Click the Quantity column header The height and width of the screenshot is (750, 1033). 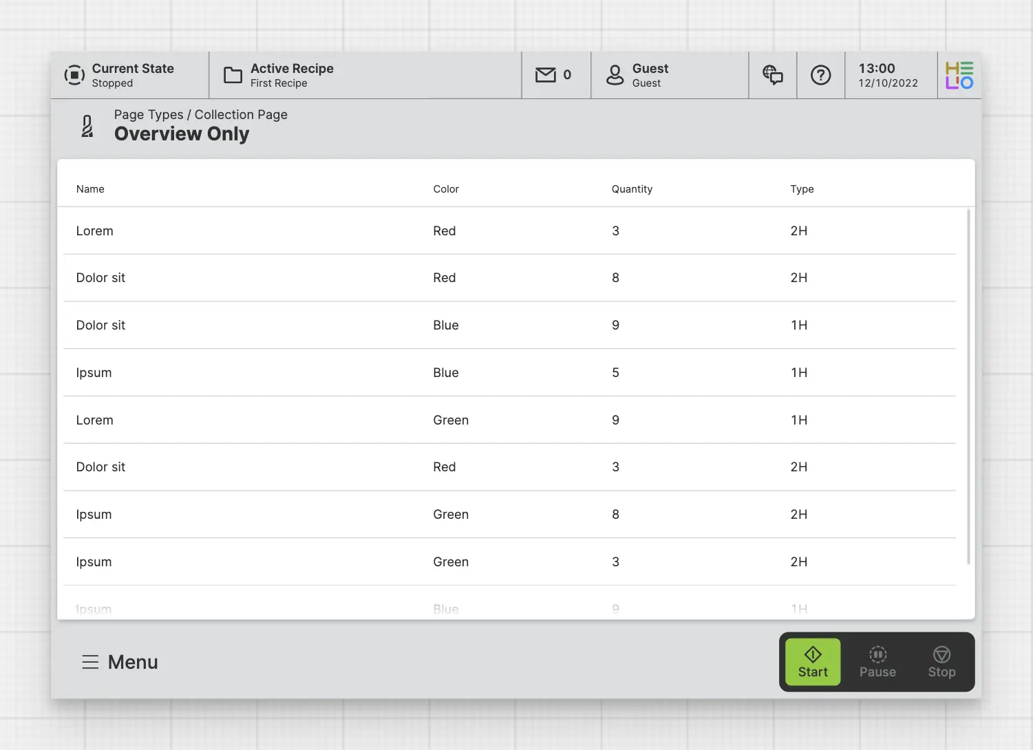tap(632, 189)
